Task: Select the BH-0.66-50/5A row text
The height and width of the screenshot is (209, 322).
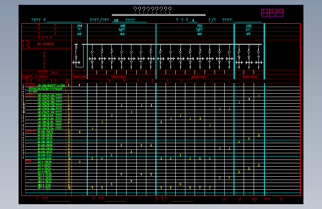Action: pyautogui.click(x=45, y=158)
